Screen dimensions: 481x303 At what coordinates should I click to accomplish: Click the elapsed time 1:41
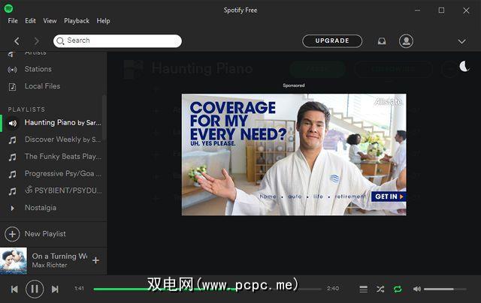[x=79, y=288]
